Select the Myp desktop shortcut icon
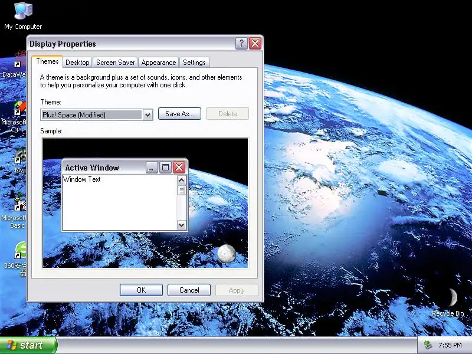472x354 pixels. pyautogui.click(x=20, y=160)
